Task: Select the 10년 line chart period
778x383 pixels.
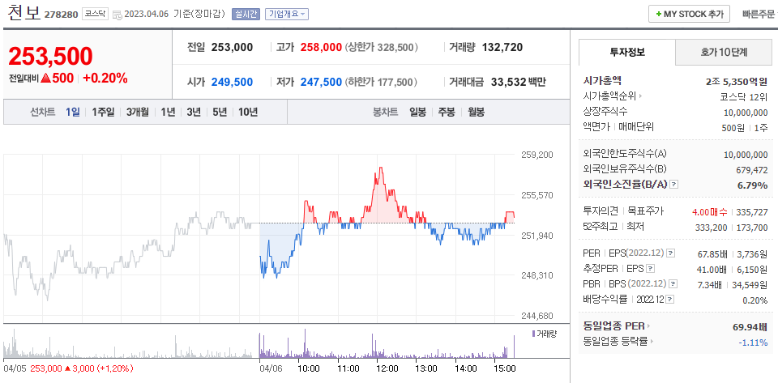Action: tap(248, 112)
